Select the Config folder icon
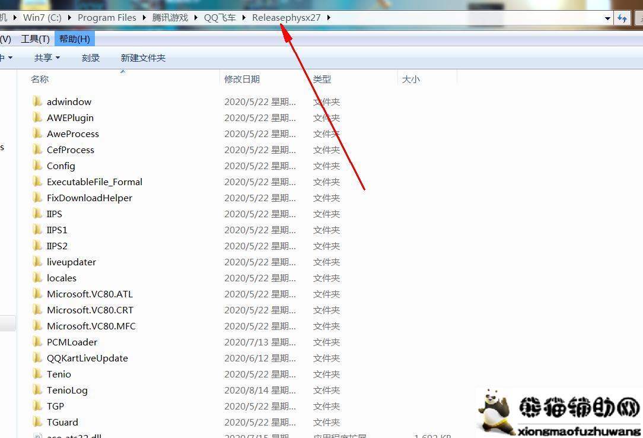 tap(37, 166)
